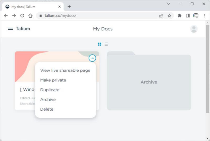
Task: Switch to grid view layout
Action: tap(100, 44)
